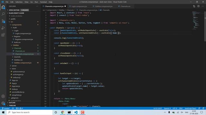Screen dimensions: 206x115
Task: Expand the Timeline panel
Action: pos(12,105)
